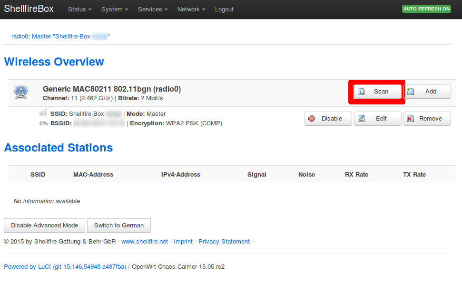Click the Wireless Overview heading
This screenshot has width=462, height=282.
[x=54, y=62]
